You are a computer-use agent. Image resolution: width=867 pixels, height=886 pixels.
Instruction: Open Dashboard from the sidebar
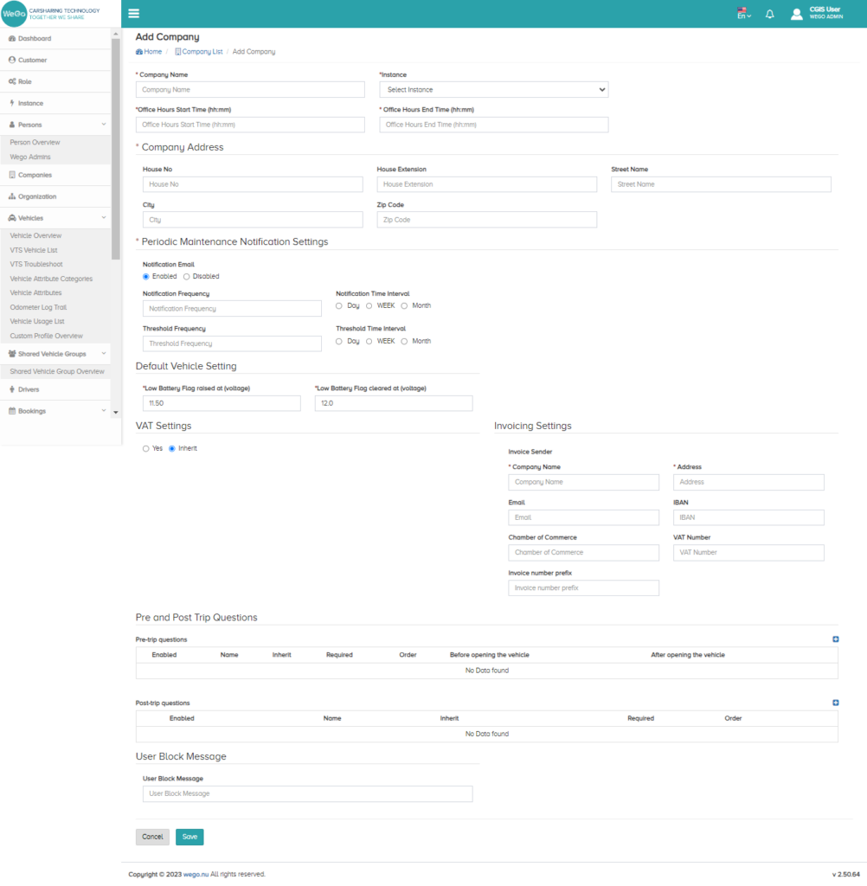click(35, 39)
